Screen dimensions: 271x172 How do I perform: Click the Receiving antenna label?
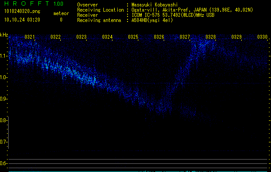(99, 20)
